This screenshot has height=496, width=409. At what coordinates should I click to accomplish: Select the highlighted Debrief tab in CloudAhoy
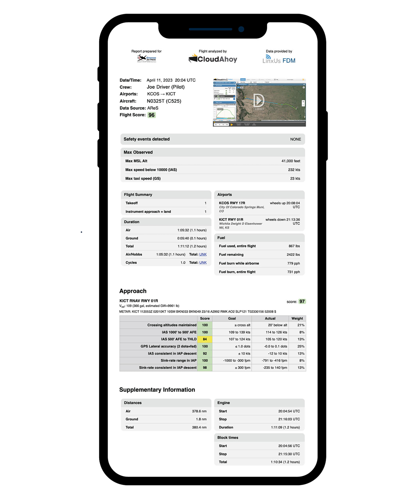[x=243, y=79]
